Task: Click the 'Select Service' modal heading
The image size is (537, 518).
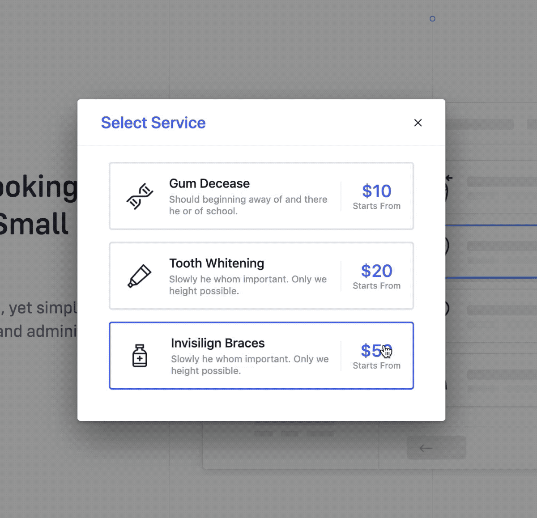Action: point(153,123)
